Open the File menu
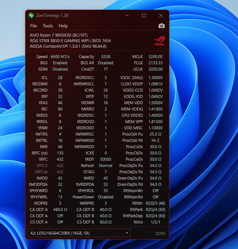This screenshot has width=238, height=249. pos(34,26)
